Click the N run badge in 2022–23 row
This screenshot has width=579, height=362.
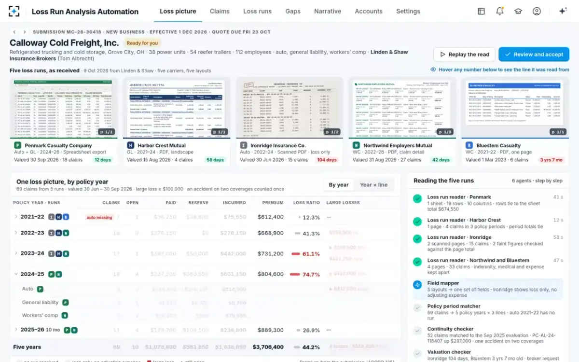[66, 233]
